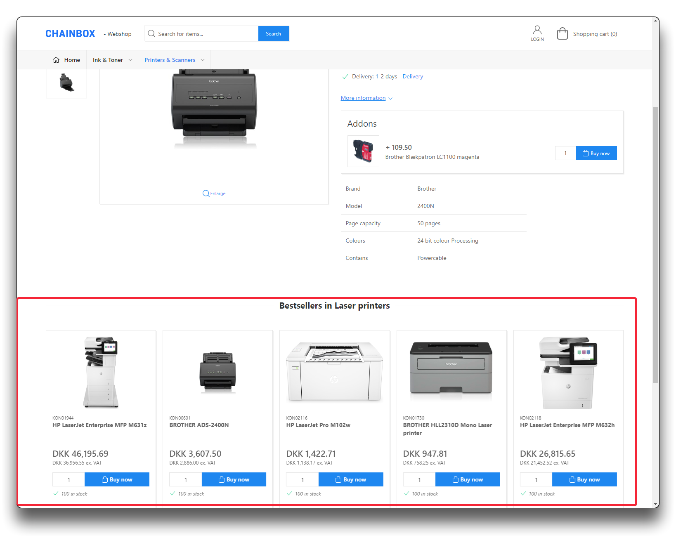
Task: Open BROTHER HLL2310D printer image
Action: coord(451,370)
